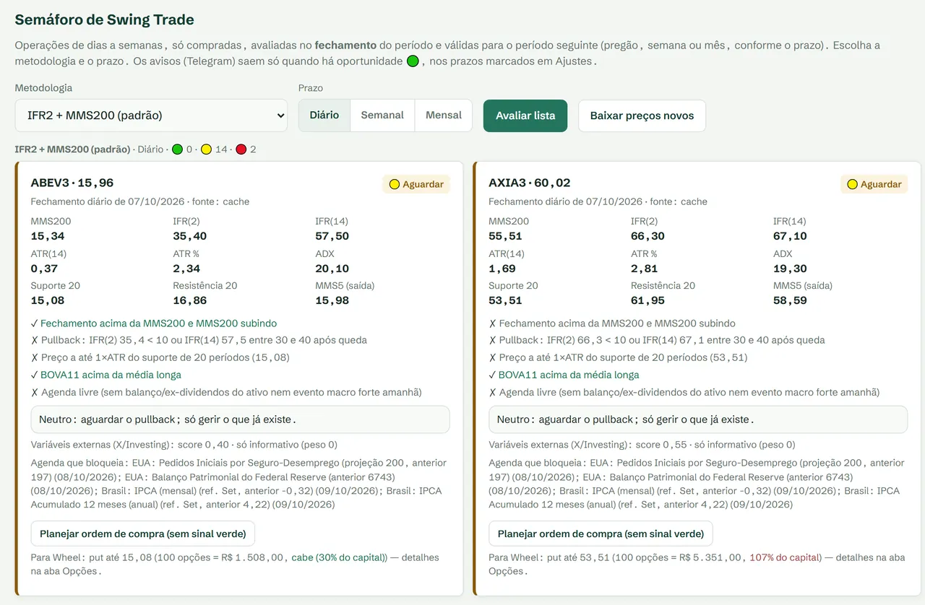925x605 pixels.
Task: Click ABEV3's IFR(14) value 57,50
Action: pyautogui.click(x=332, y=236)
